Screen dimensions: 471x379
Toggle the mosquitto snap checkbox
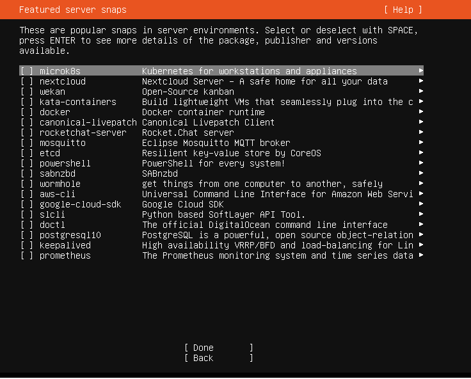[x=27, y=143]
